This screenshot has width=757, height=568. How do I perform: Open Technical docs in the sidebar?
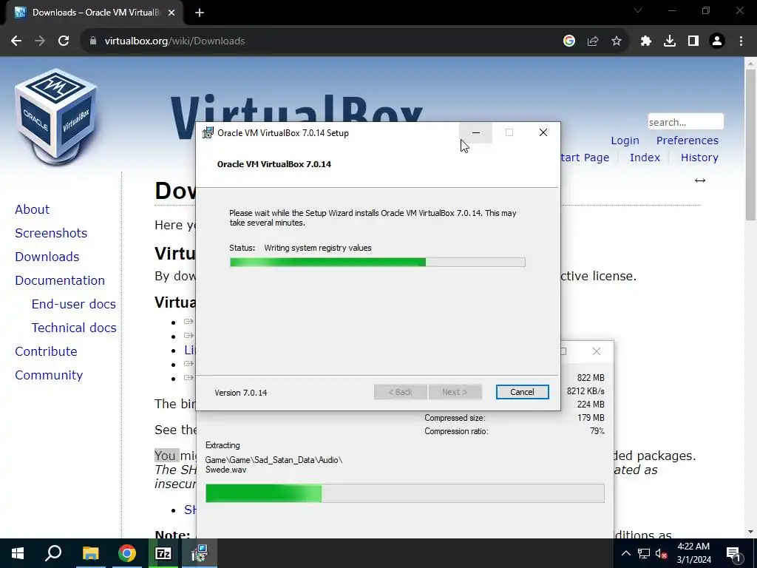point(74,328)
